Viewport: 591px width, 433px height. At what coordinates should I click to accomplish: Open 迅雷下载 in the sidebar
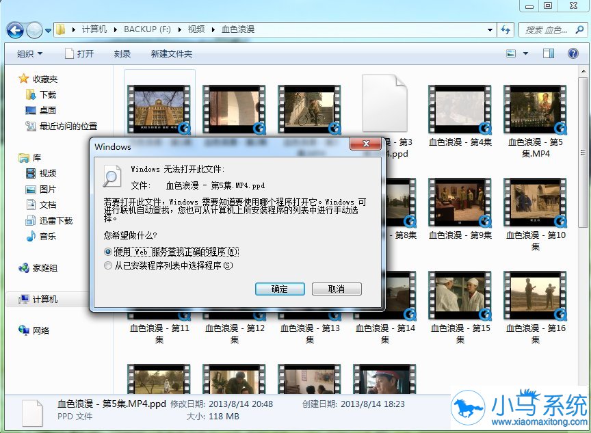[49, 220]
